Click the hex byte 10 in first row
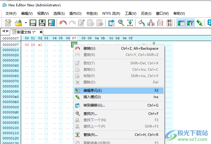Screen dimensions: 211x144 pos(33,45)
